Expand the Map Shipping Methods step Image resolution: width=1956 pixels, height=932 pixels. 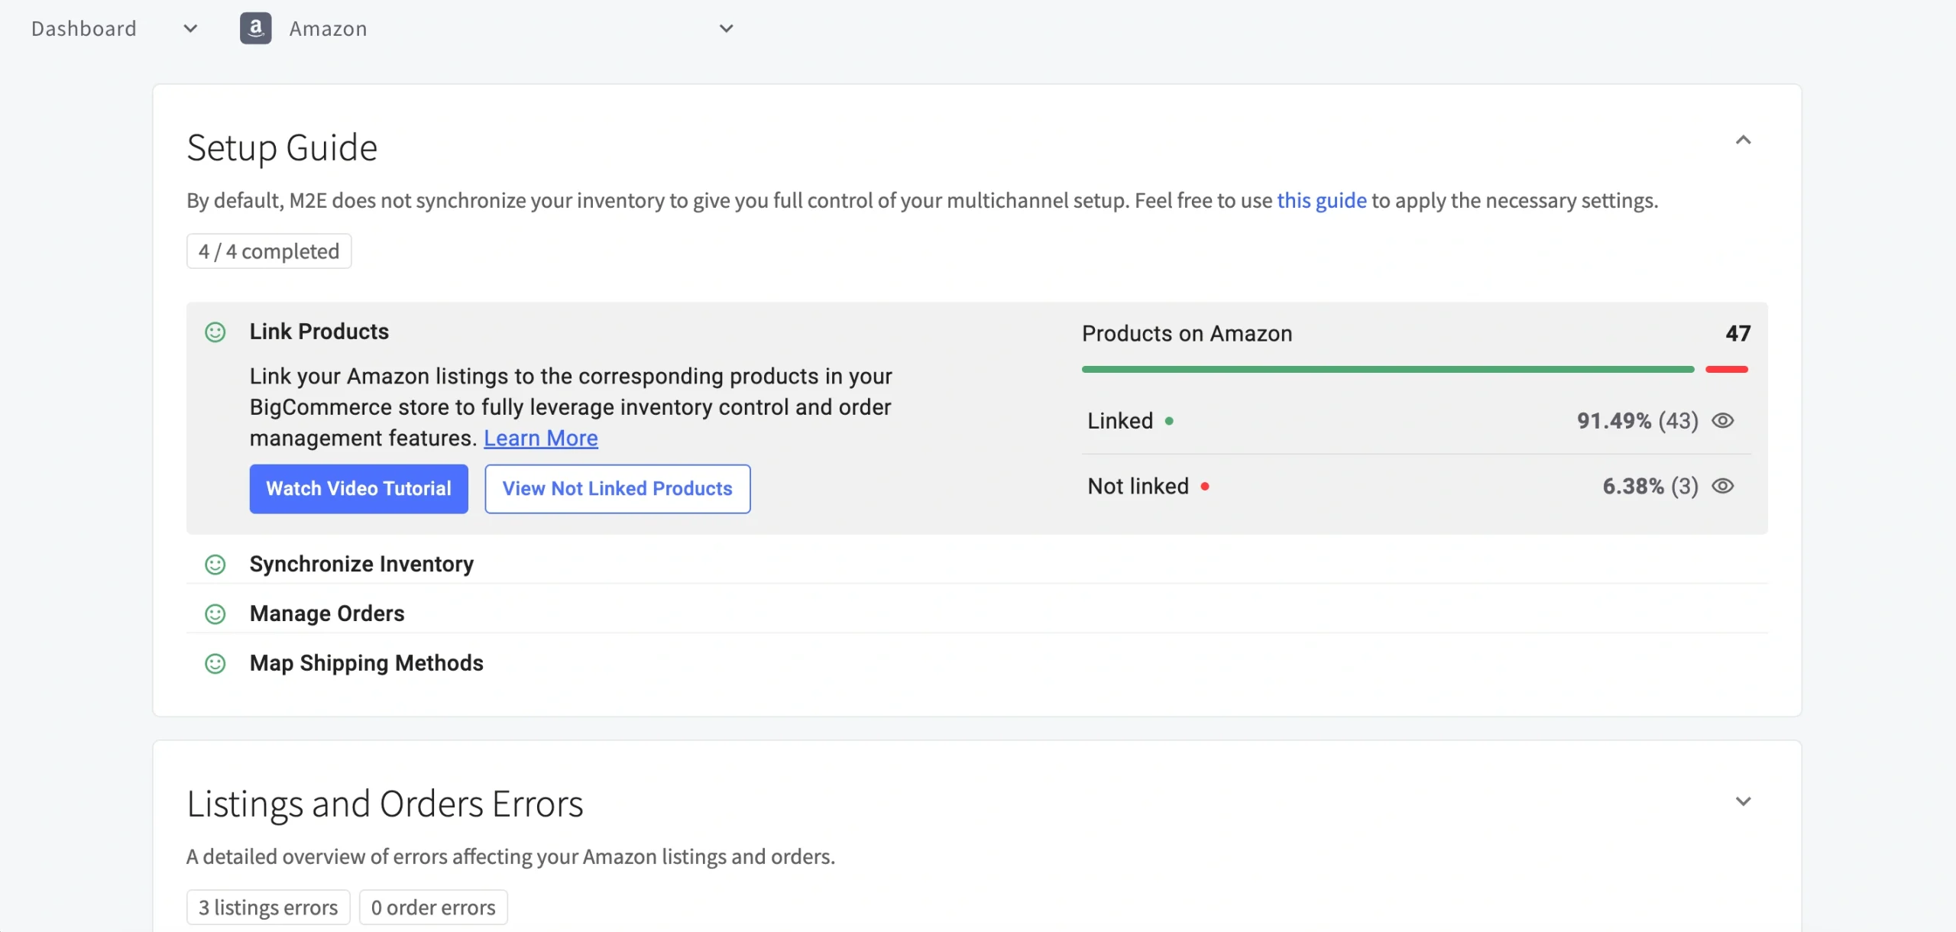[366, 663]
